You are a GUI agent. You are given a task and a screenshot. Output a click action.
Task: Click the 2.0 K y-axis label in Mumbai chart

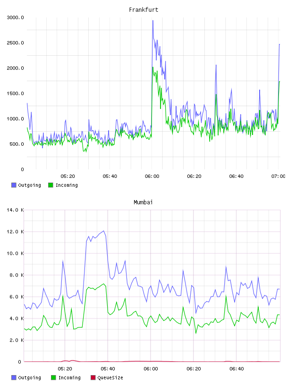coord(17,340)
